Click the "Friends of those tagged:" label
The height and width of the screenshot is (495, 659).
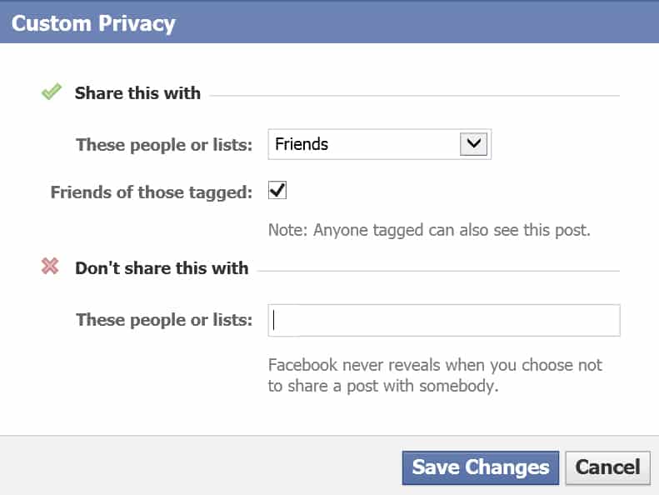(151, 192)
